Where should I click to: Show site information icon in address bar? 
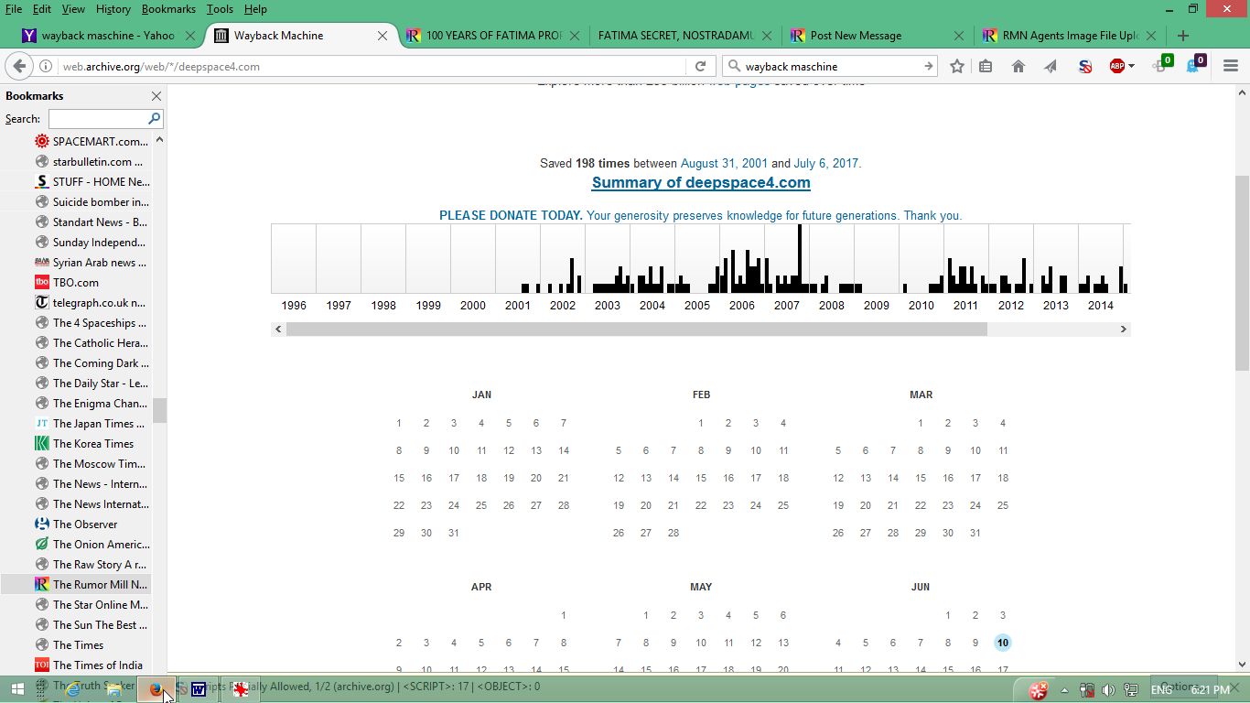click(x=45, y=66)
